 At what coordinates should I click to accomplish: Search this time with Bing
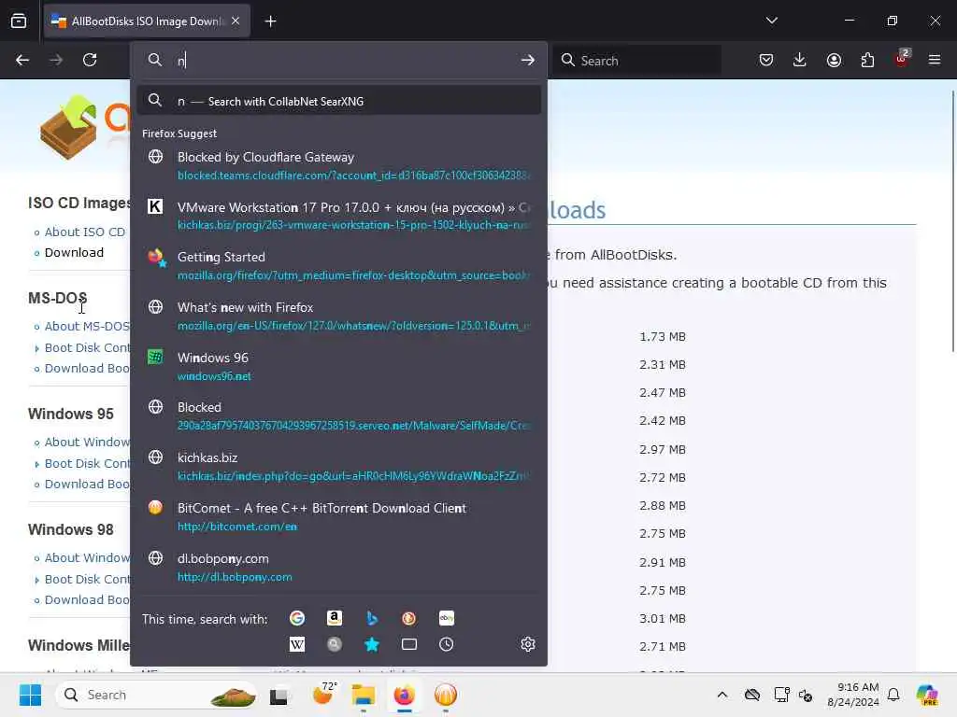(x=372, y=618)
